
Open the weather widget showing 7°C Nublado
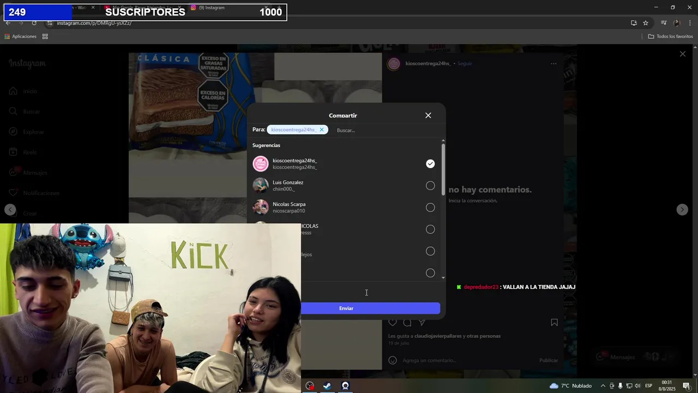(570, 386)
